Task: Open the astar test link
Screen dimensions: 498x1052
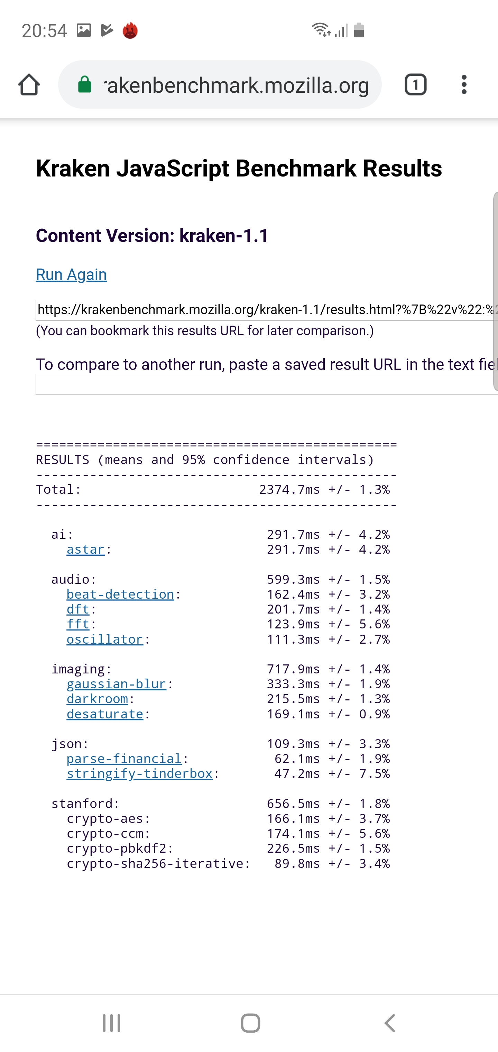Action: point(86,549)
